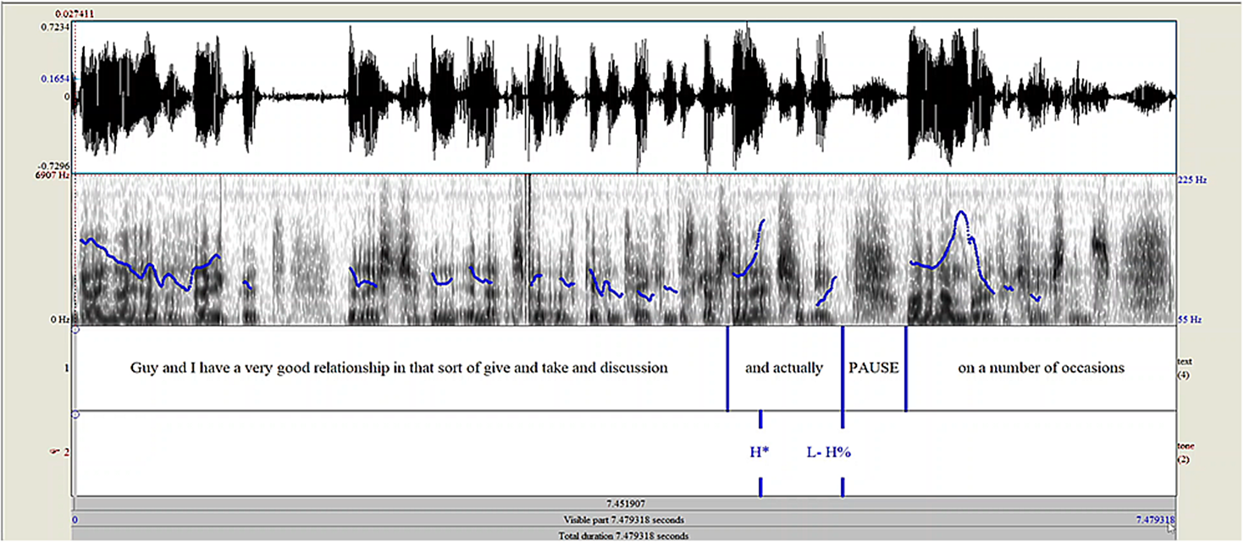The height and width of the screenshot is (543, 1244).
Task: Select the interval starting 'Guy and I have'
Action: pyautogui.click(x=399, y=368)
